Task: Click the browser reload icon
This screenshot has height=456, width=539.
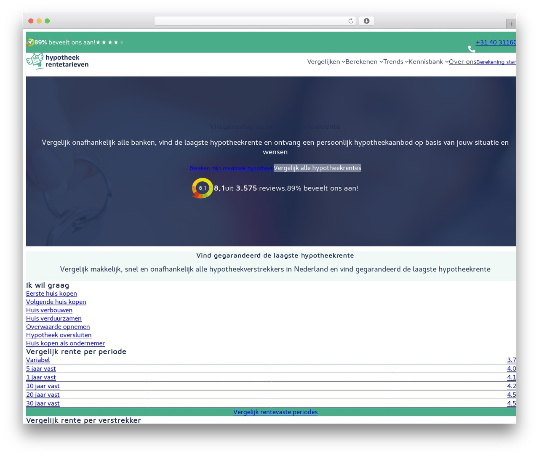Action: click(x=350, y=21)
